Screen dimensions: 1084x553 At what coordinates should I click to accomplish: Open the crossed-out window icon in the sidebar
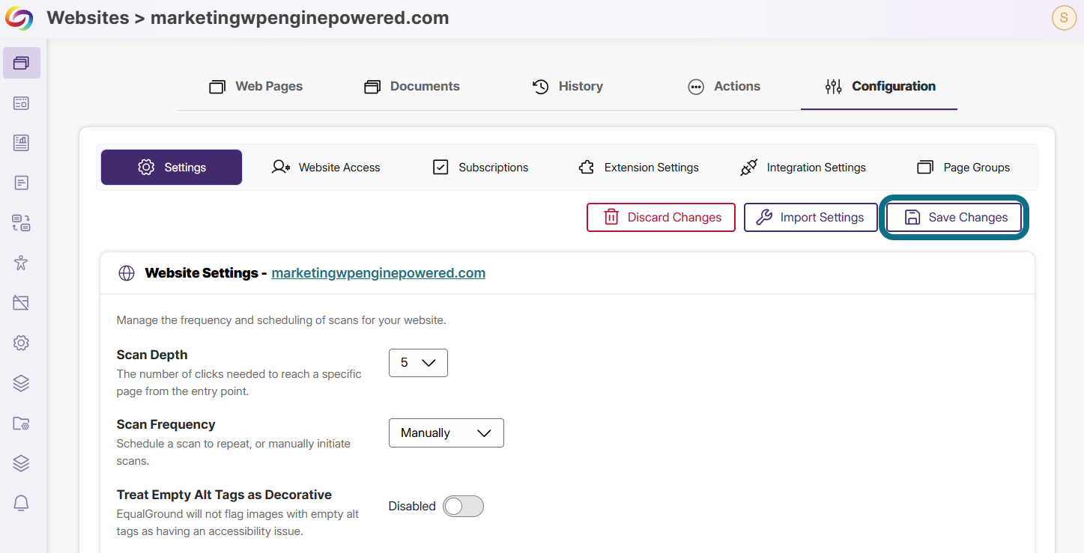click(21, 302)
